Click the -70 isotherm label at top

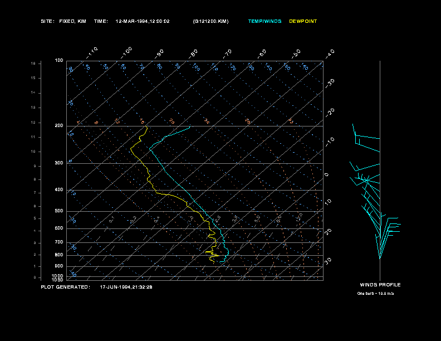227,54
